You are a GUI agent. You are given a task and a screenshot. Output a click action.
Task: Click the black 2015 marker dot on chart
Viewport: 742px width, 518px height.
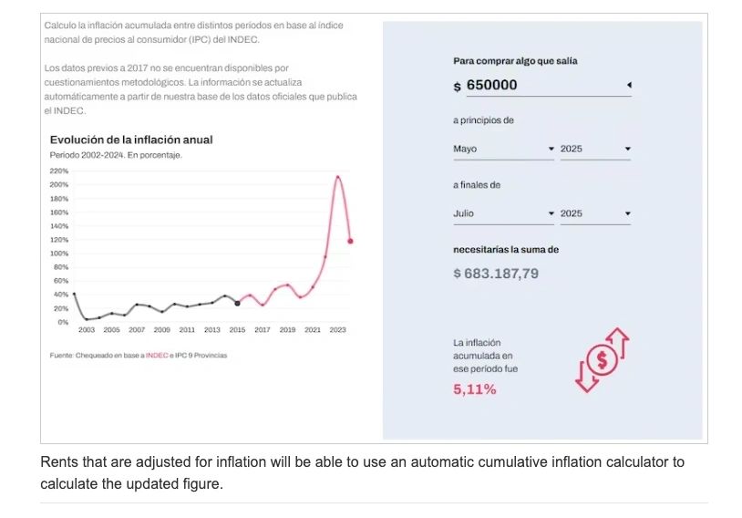pyautogui.click(x=237, y=303)
